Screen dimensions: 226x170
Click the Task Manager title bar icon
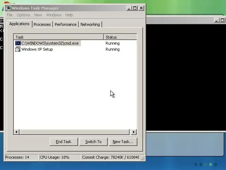(8, 8)
